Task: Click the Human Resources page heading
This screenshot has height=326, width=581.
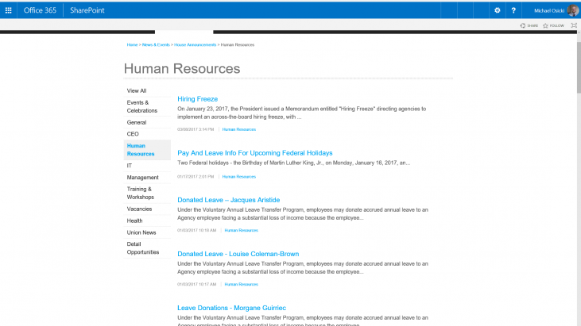Action: (182, 68)
